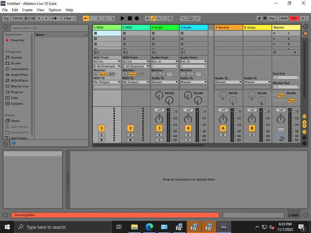Image resolution: width=311 pixels, height=233 pixels.
Task: Click the Ableton Live taskbar icon
Action: (224, 227)
